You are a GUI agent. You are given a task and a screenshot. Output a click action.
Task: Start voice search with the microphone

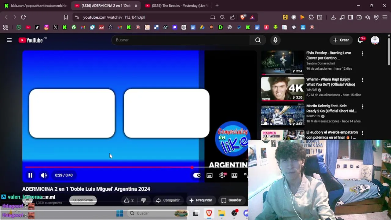(275, 40)
